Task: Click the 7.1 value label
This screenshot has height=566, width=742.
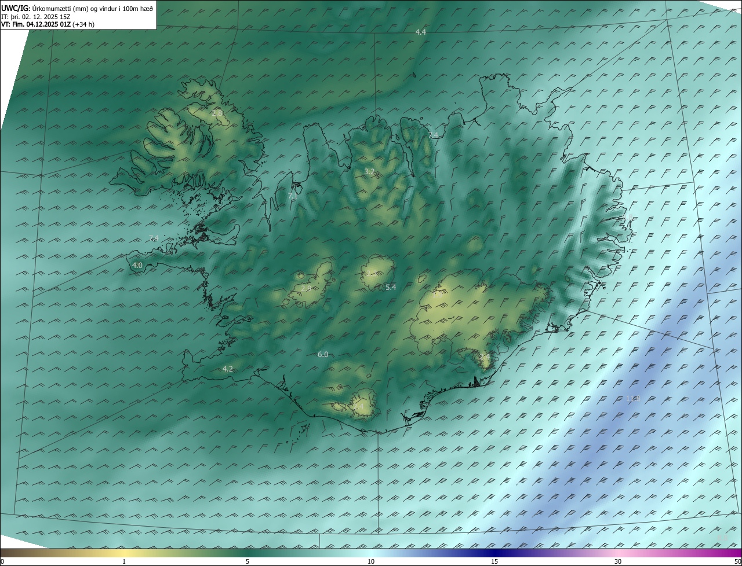Action: pyautogui.click(x=293, y=196)
